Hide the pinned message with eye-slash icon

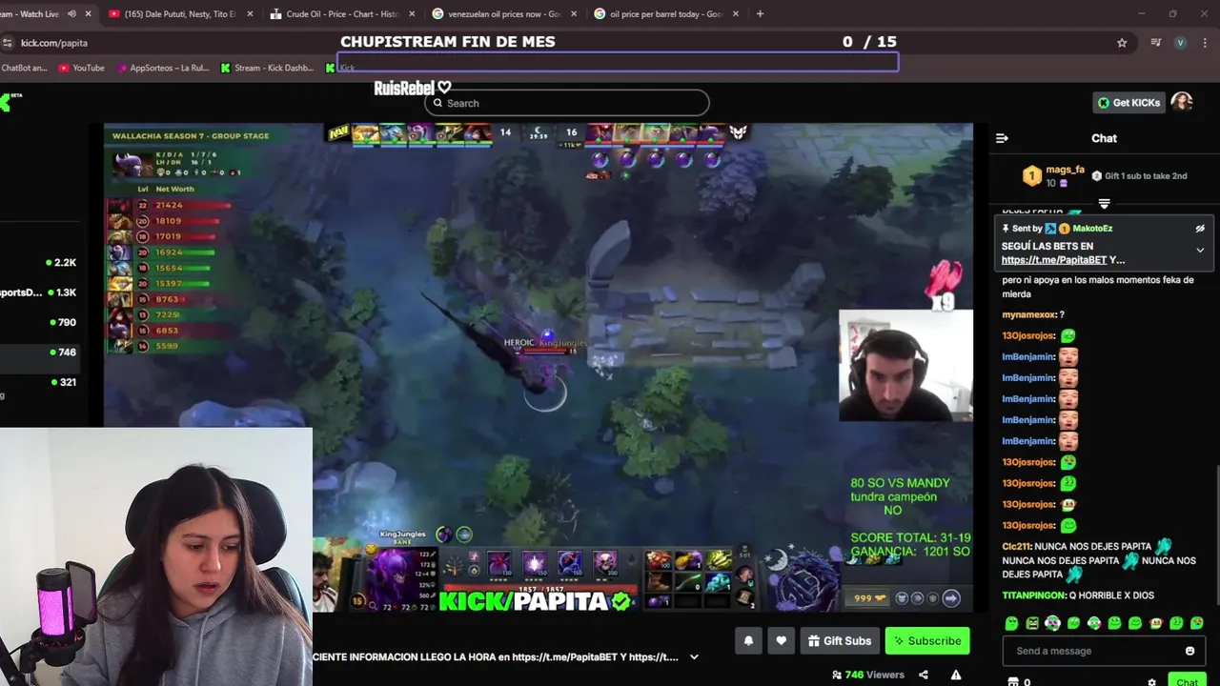point(1200,229)
